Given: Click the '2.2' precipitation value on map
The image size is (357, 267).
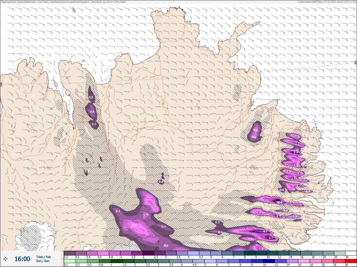Looking at the screenshot, I should 297,144.
